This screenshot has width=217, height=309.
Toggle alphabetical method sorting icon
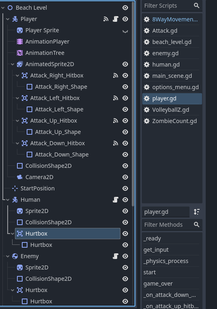point(197,212)
